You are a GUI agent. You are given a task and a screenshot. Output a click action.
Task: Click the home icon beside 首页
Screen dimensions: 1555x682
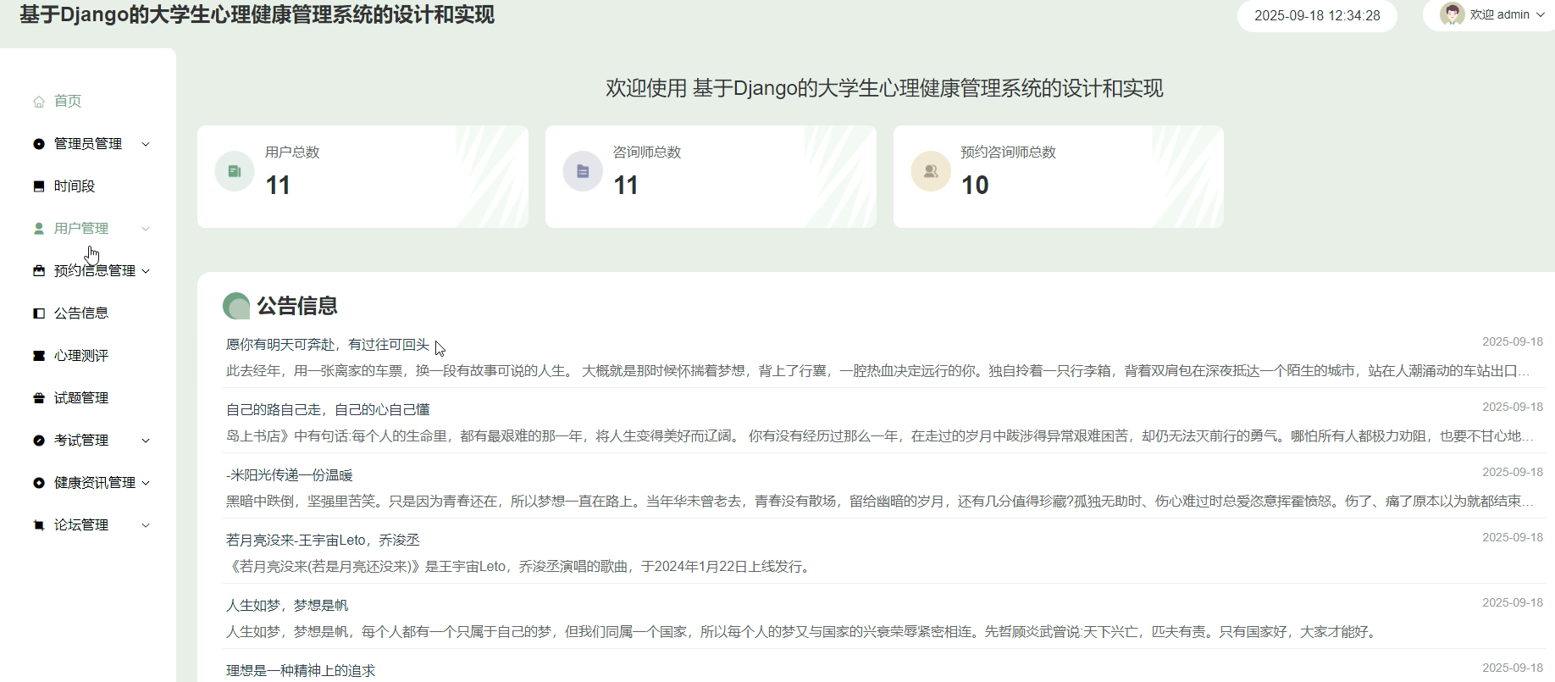[x=39, y=102]
